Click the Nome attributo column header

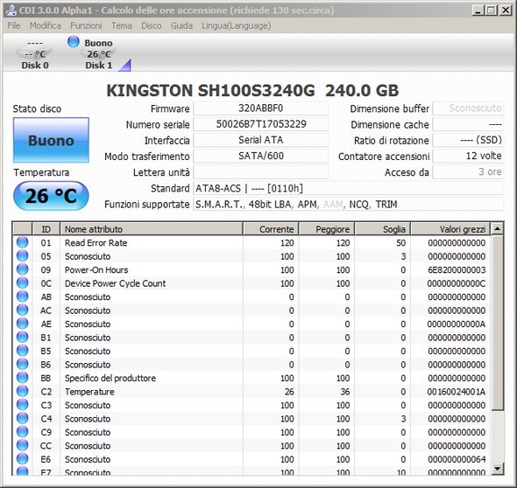(x=152, y=229)
